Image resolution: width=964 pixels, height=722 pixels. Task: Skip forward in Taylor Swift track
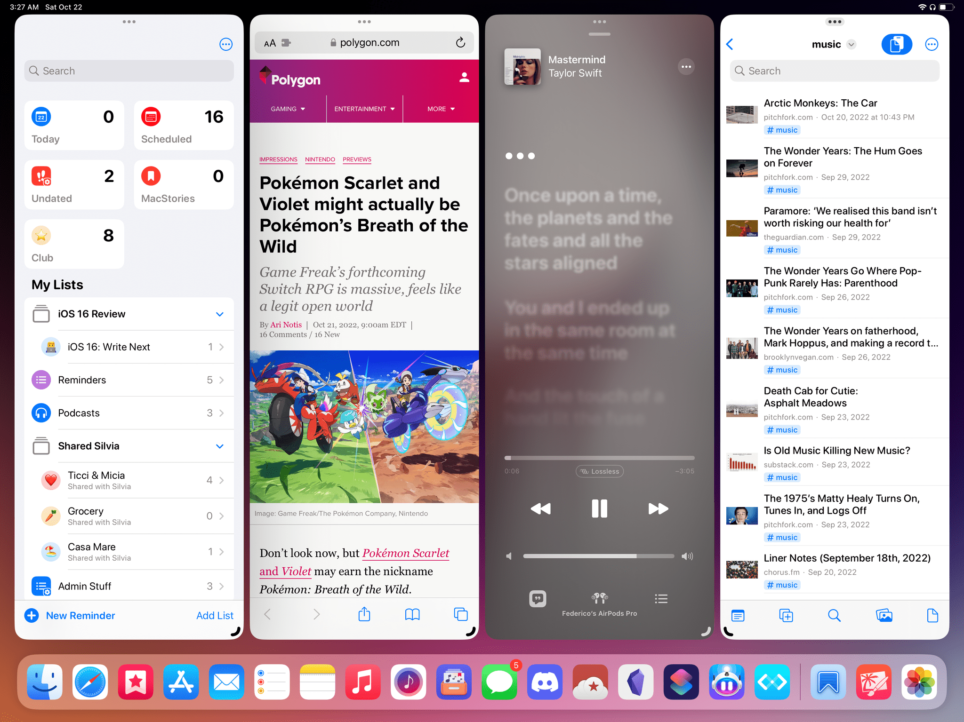click(656, 508)
